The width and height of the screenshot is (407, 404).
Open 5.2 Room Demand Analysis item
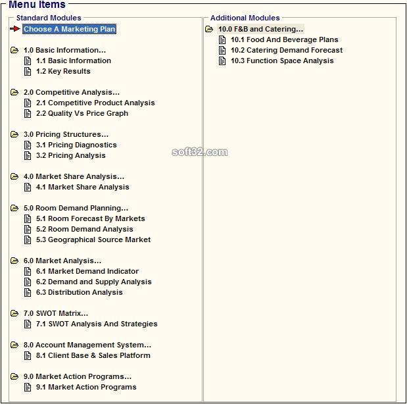coord(84,229)
